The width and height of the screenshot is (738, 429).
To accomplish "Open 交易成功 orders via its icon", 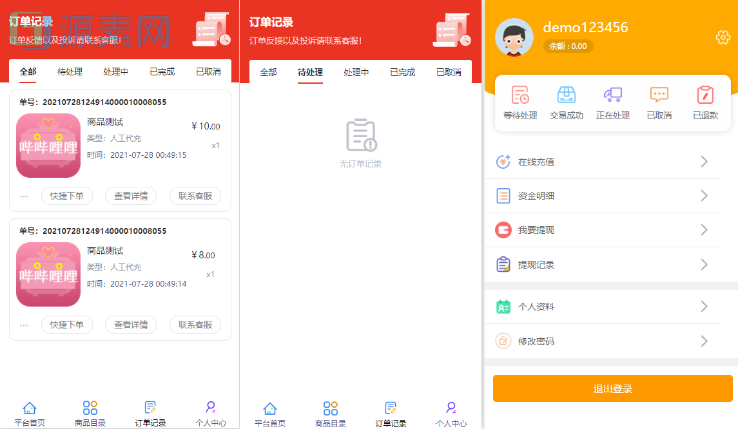I will click(x=567, y=95).
